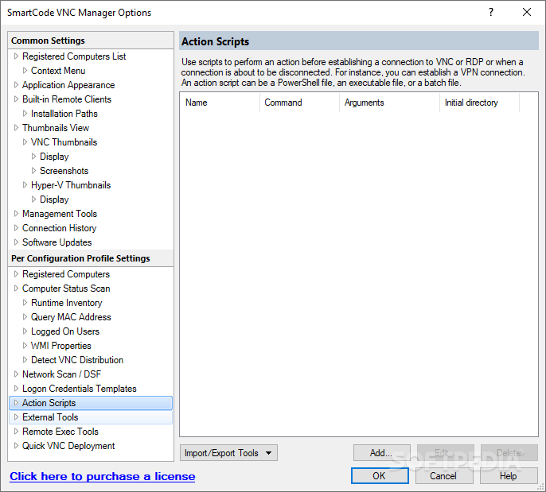Select Software Updates item
The width and height of the screenshot is (546, 492).
pos(57,242)
